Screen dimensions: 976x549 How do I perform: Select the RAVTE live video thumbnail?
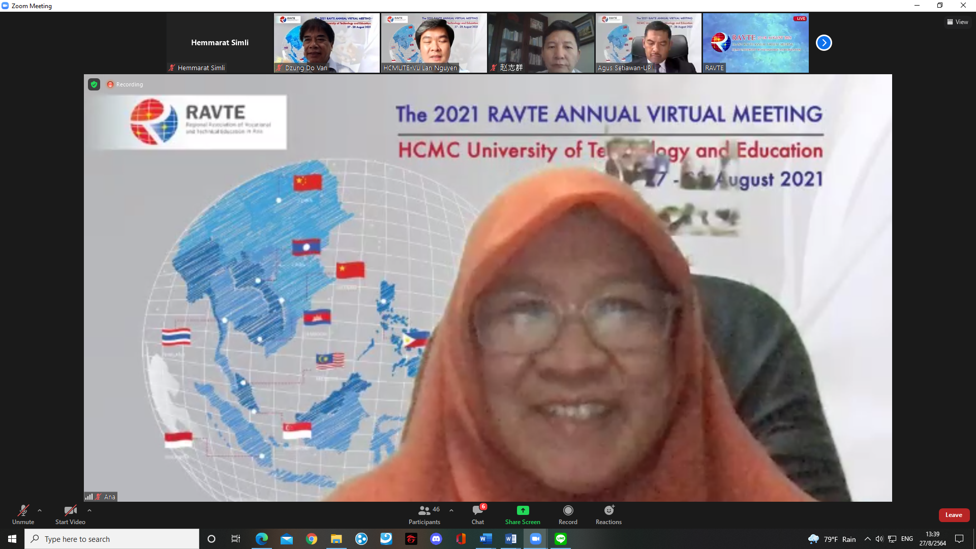756,43
